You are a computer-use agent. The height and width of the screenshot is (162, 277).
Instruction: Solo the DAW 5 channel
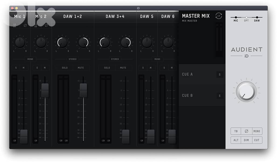pyautogui.click(x=143, y=68)
